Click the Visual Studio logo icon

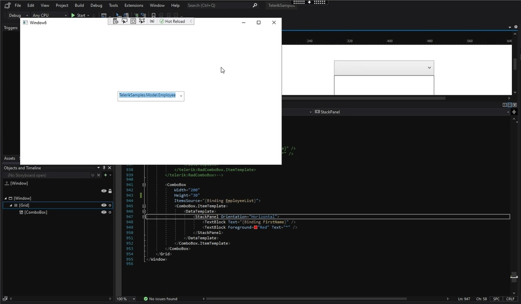(7, 5)
